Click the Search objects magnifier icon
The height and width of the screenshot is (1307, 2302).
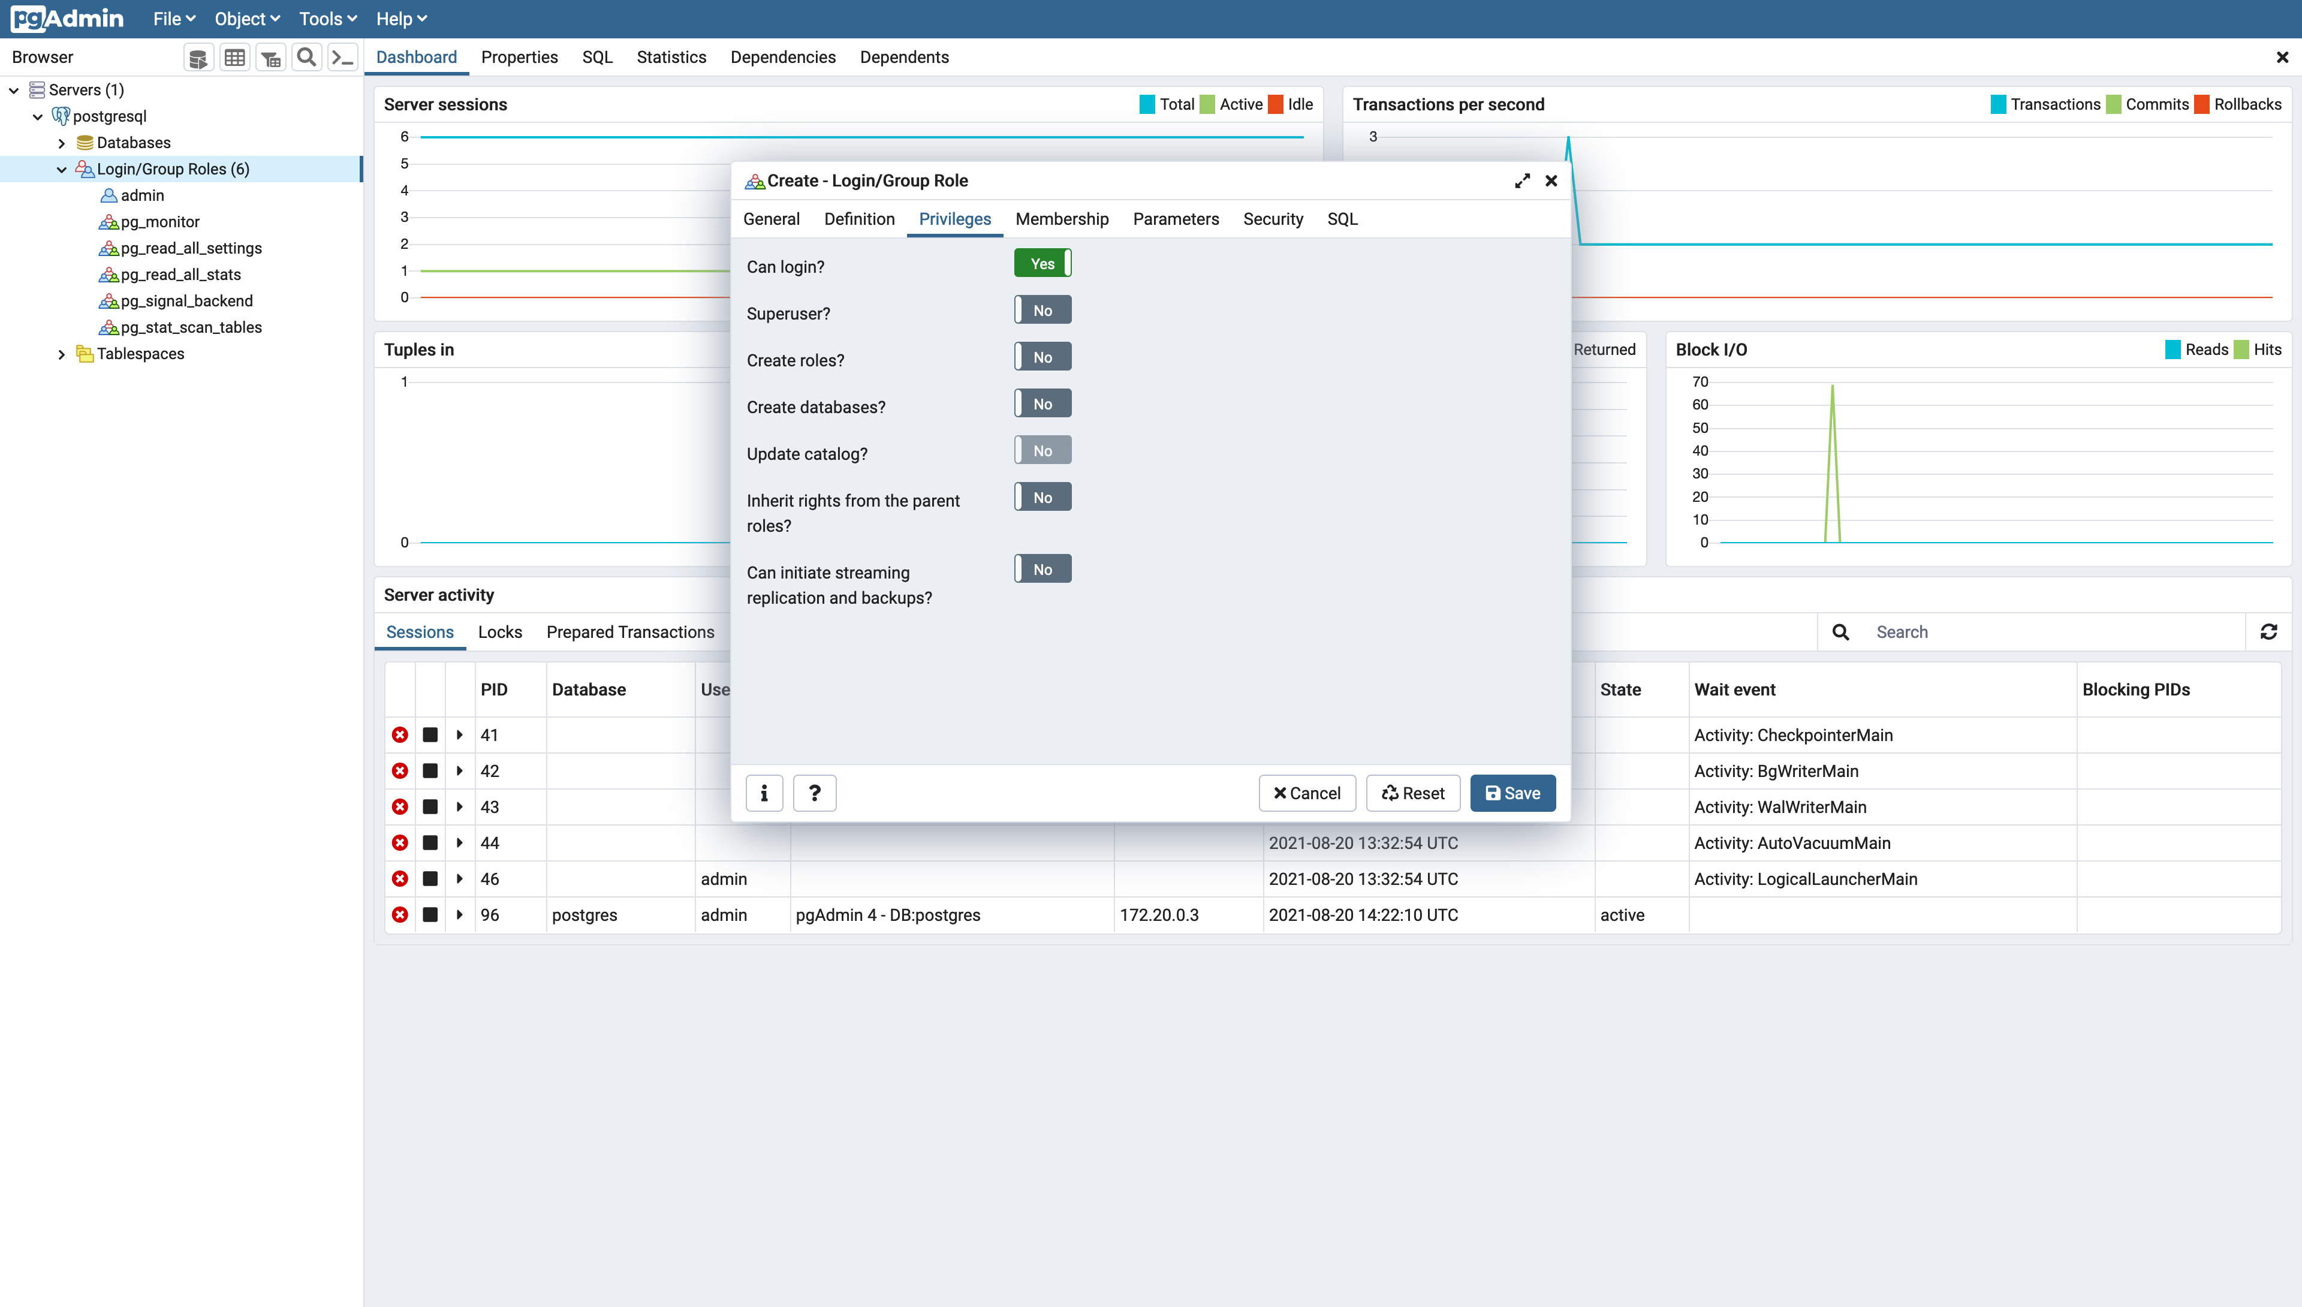click(x=306, y=56)
